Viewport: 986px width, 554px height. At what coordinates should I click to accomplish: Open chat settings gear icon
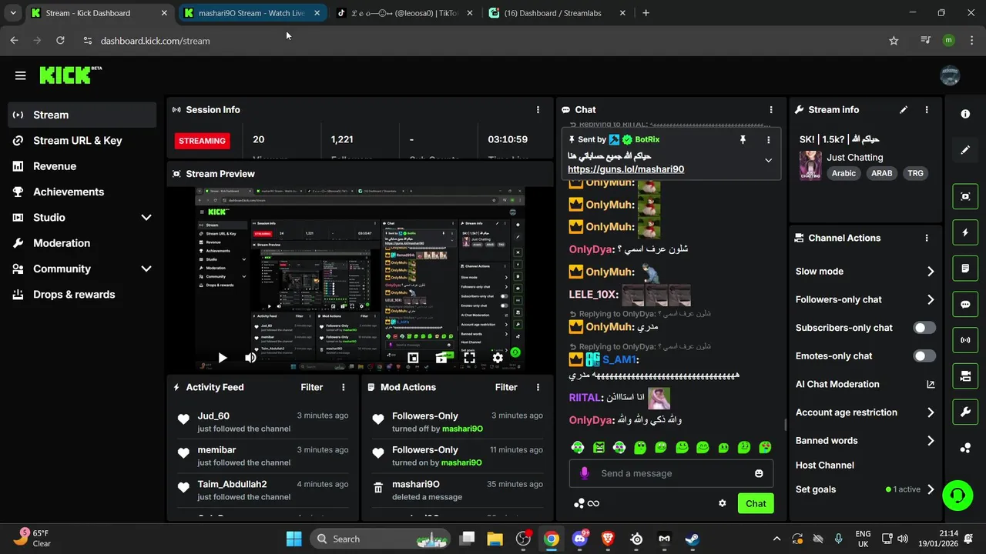click(722, 503)
